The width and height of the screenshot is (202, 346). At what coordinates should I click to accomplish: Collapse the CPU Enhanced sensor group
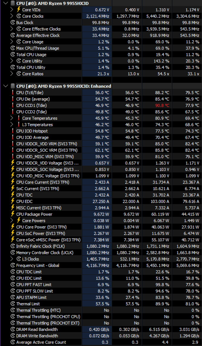[x=6, y=86]
